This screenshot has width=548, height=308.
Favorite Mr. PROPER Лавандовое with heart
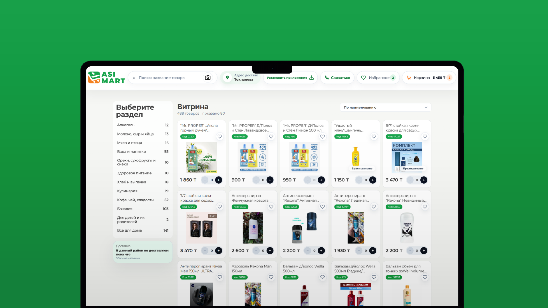pyautogui.click(x=271, y=137)
